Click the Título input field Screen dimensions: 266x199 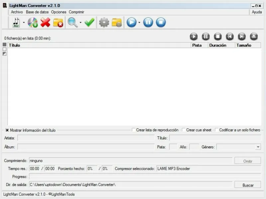coord(215,138)
